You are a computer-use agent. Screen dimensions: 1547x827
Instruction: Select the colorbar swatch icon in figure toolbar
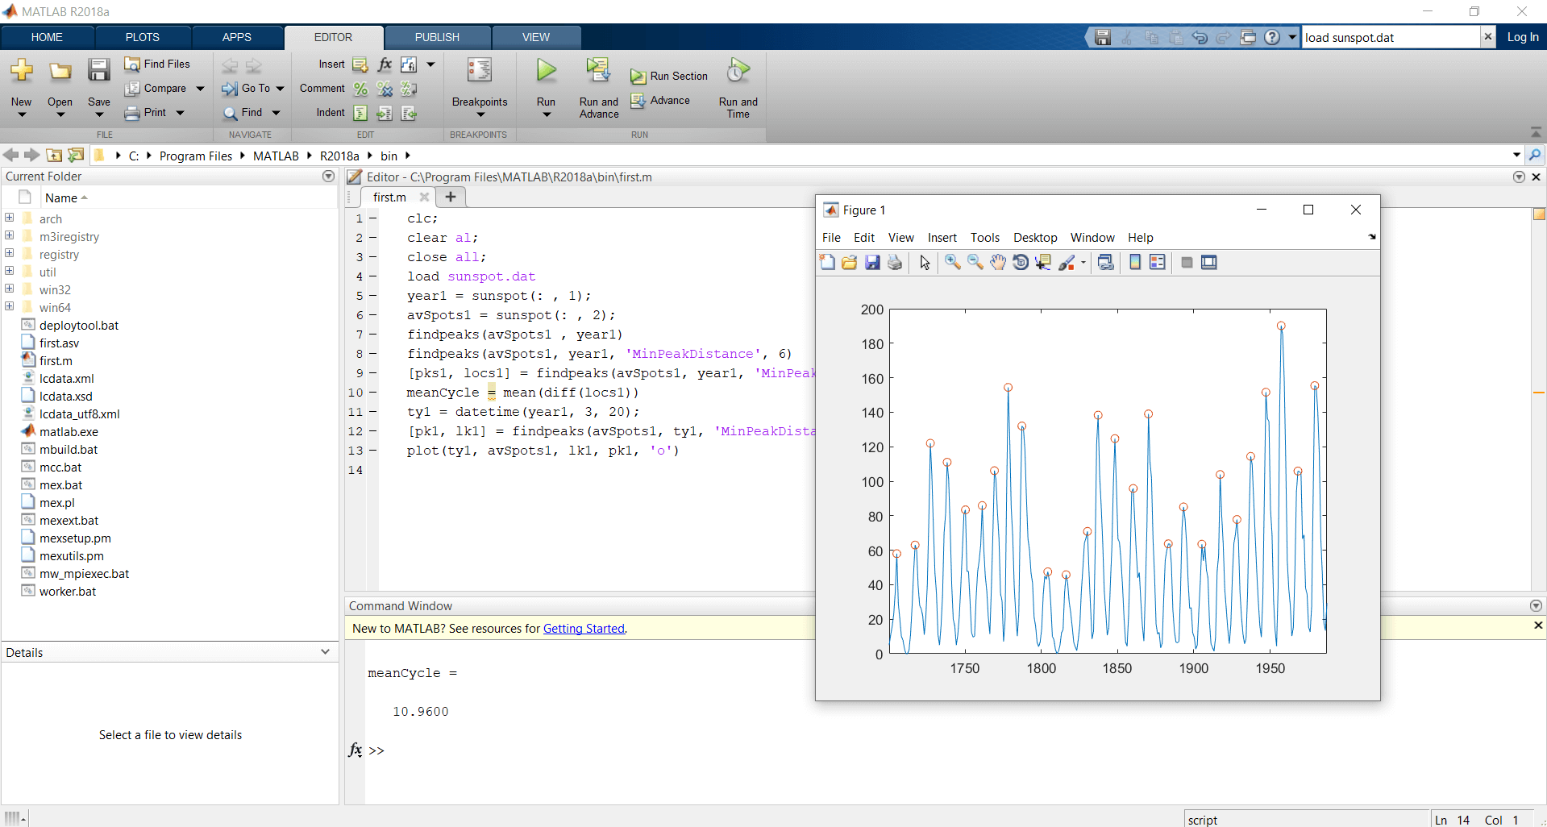coord(1134,262)
